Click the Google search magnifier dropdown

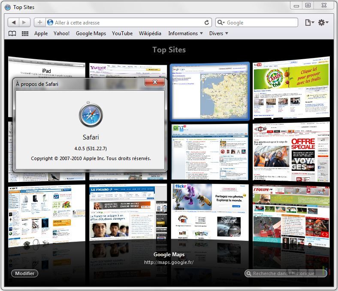[x=221, y=22]
